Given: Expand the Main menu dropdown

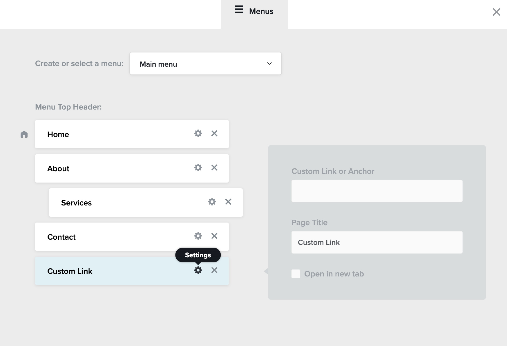Looking at the screenshot, I should coord(205,63).
